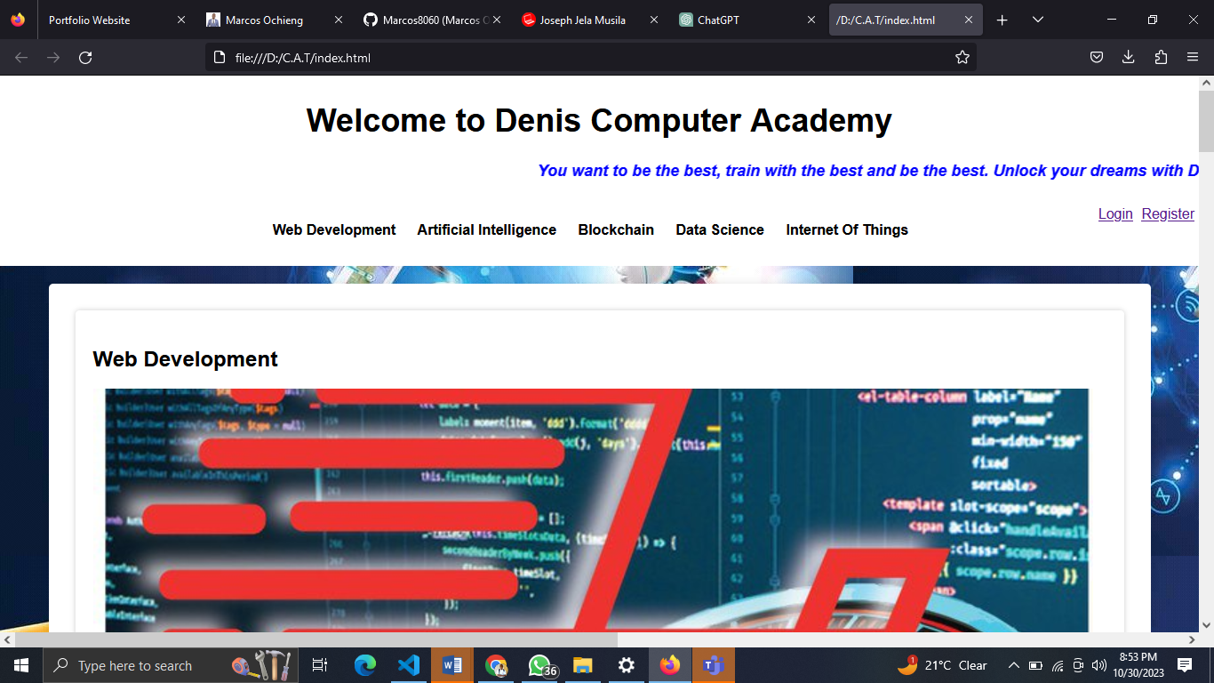This screenshot has width=1214, height=683.
Task: Open a new tab with plus button
Action: tap(1002, 20)
